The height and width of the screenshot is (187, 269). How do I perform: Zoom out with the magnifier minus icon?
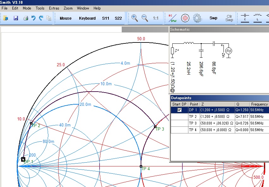point(145,18)
